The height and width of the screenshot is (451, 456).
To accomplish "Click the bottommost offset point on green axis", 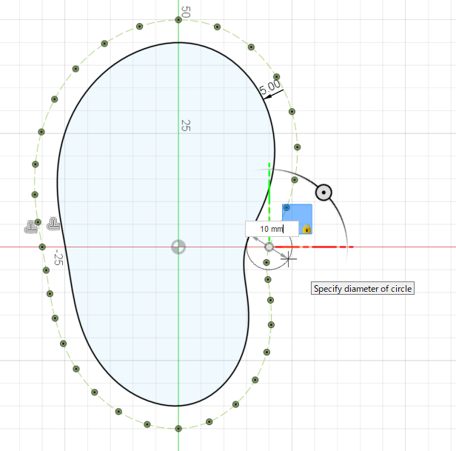I will pos(178,428).
